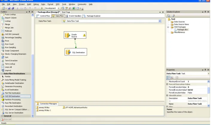Select the emrep.hfoley 1 connection manager
This screenshot has height=125, width=211.
[44, 110]
